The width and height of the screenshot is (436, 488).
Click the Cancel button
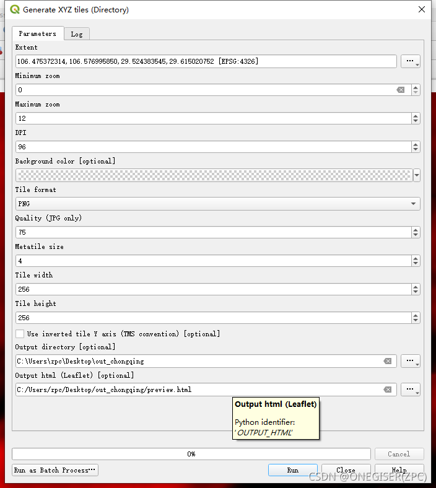[399, 454]
